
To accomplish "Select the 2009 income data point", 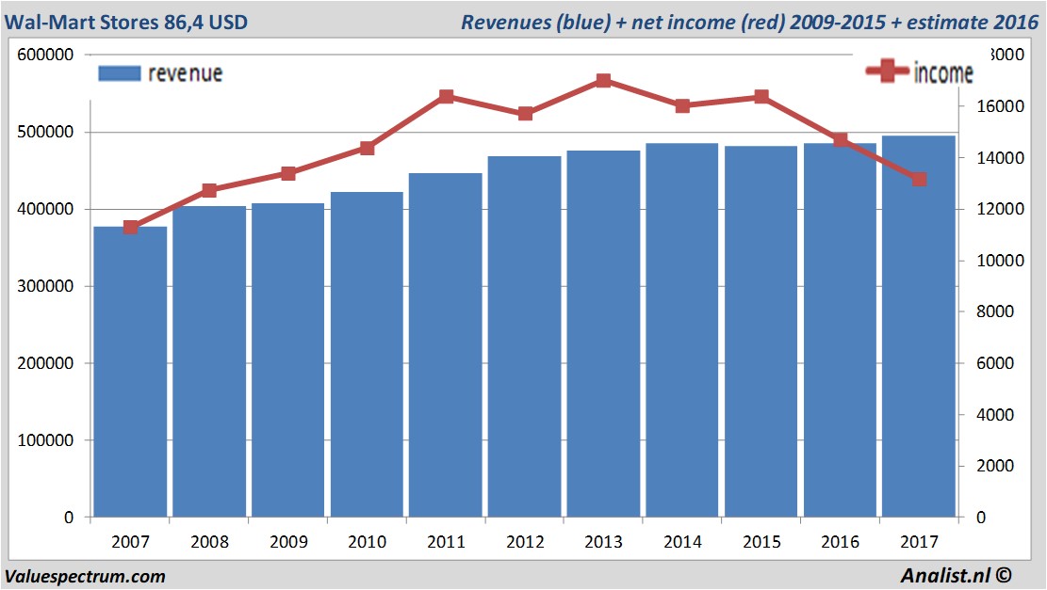I will [x=288, y=174].
